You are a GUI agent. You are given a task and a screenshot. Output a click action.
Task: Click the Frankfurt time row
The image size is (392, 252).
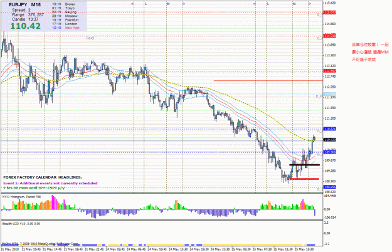click(65, 20)
